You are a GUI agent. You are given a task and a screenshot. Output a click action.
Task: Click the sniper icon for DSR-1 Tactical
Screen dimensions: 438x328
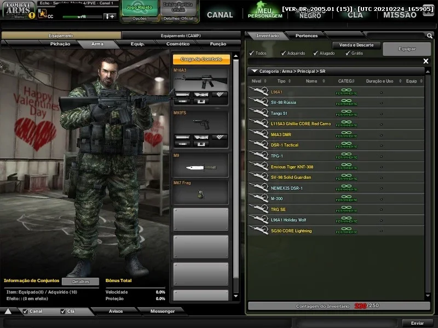[x=258, y=145]
